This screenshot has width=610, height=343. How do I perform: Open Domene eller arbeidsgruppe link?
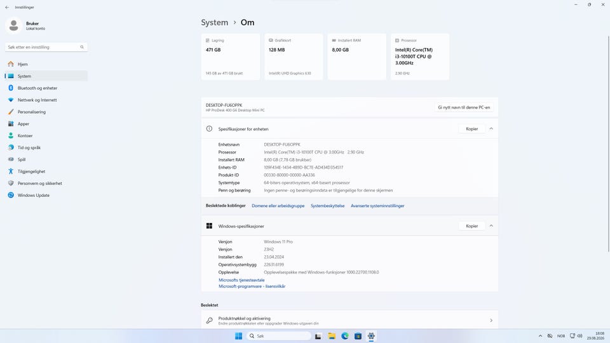278,206
